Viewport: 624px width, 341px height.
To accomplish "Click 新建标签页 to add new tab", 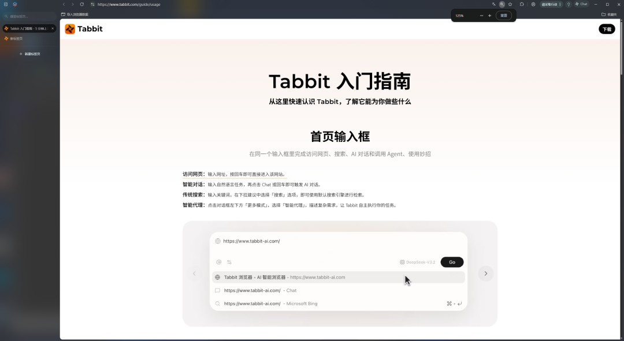I will point(30,54).
